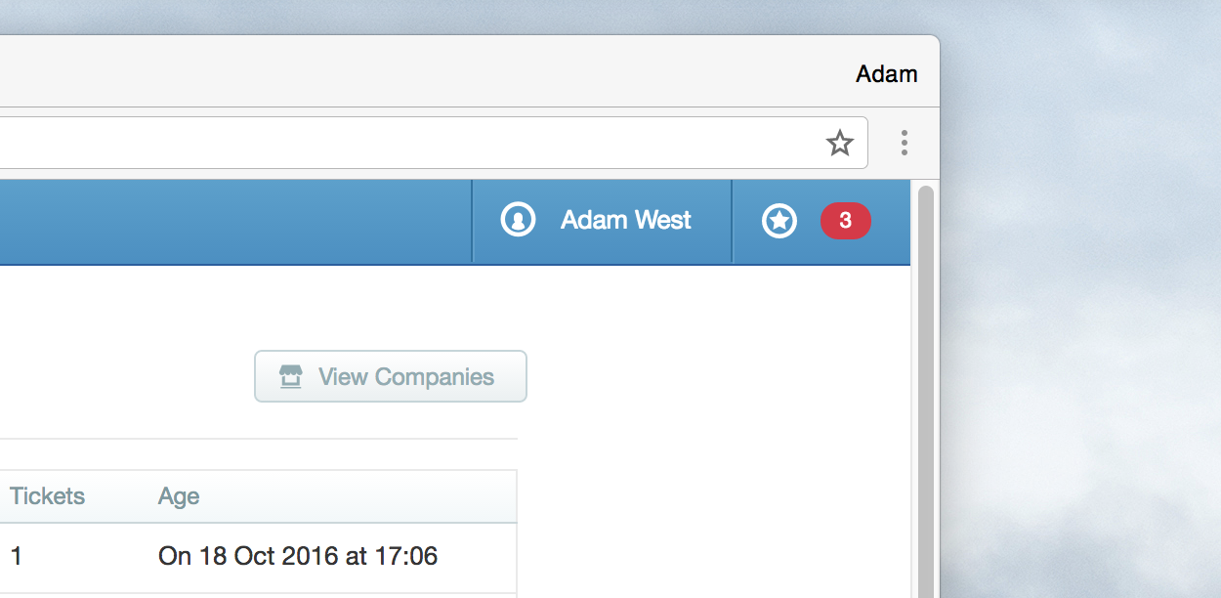Click the ticket count 1 cell
This screenshot has width=1221, height=598.
(x=16, y=557)
